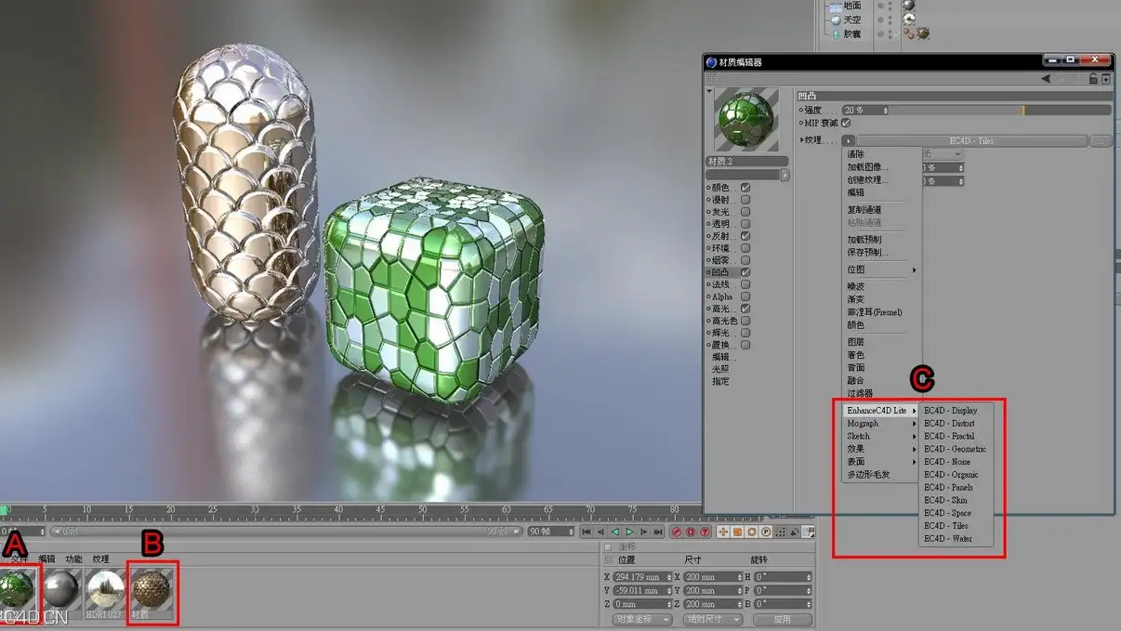This screenshot has height=631, width=1121.
Task: Step back one frame in timeline
Action: click(600, 532)
